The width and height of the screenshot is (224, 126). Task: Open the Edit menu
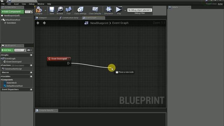point(9,4)
